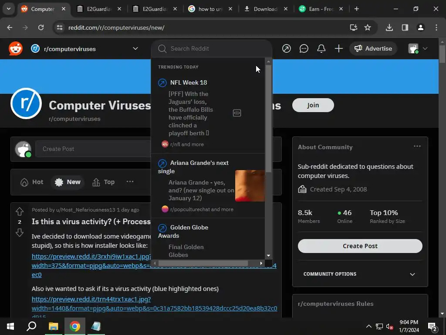The image size is (446, 335).
Task: Click the install app icon
Action: [353, 27]
